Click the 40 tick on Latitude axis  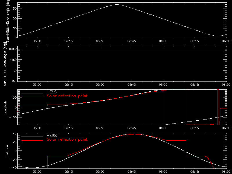click(x=15, y=134)
